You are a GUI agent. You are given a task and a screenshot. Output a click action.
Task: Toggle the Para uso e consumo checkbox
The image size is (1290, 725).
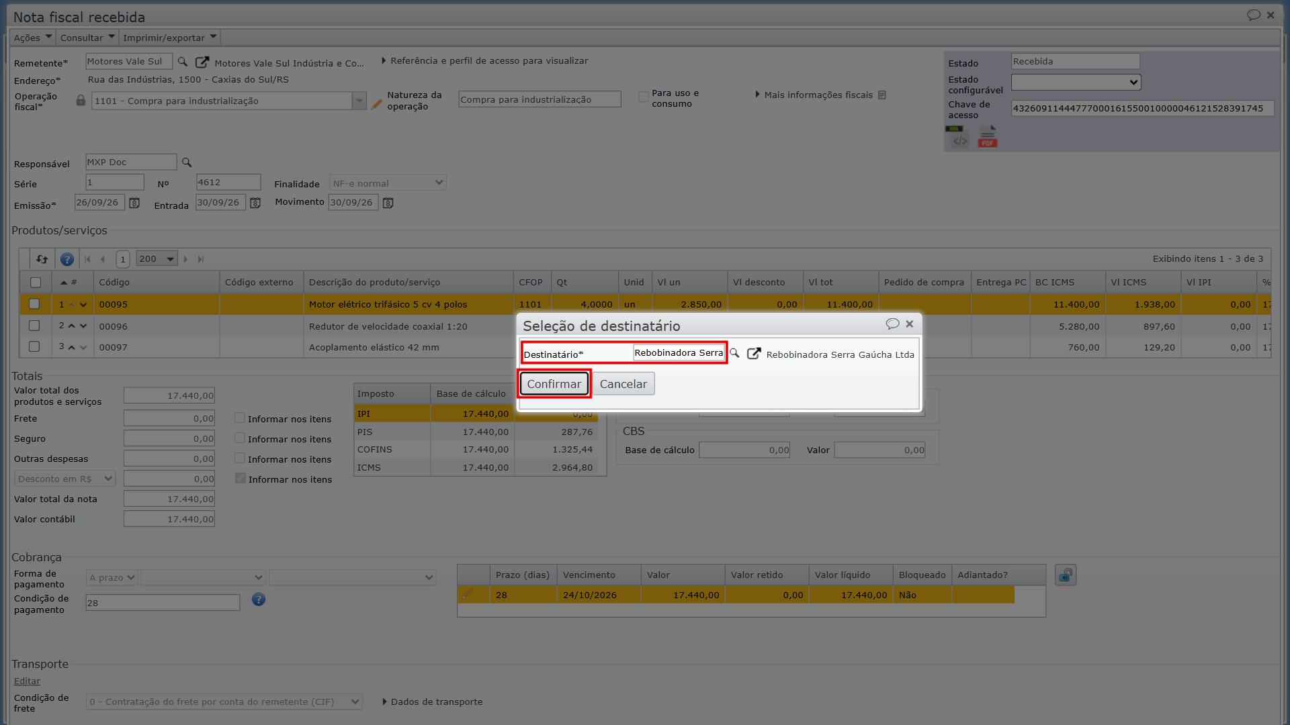point(644,97)
